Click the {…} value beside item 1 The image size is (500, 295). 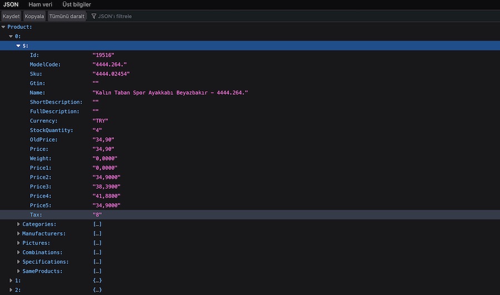(x=97, y=281)
